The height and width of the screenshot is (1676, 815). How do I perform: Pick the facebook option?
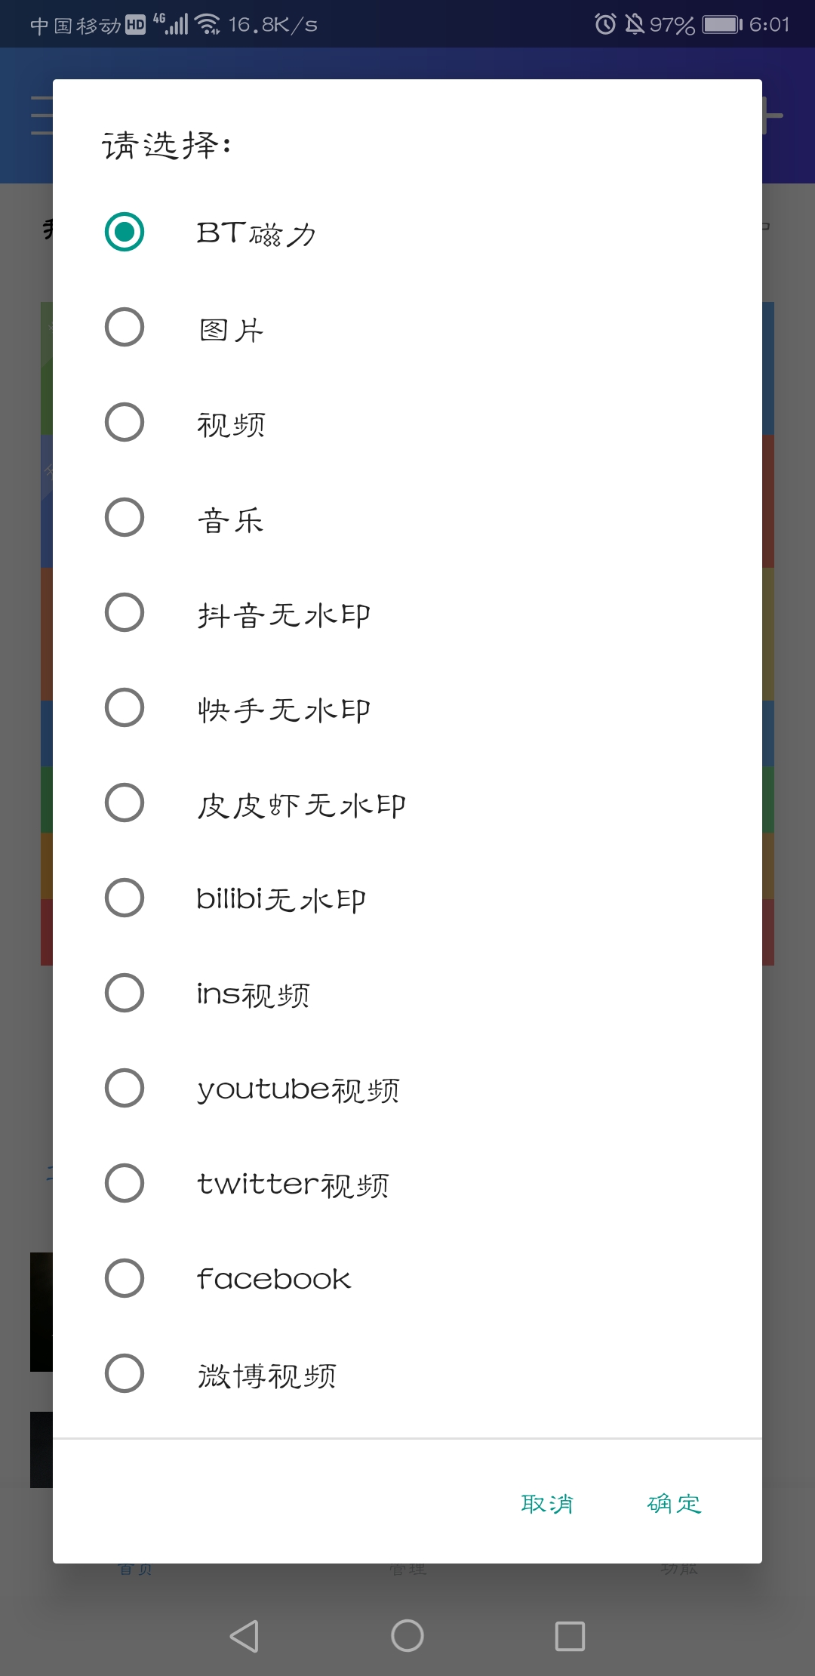pyautogui.click(x=125, y=1278)
